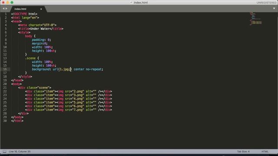Image resolution: width=278 pixels, height=156 pixels.
Task: Click the closing body tag line 29
Action: tap(17, 117)
